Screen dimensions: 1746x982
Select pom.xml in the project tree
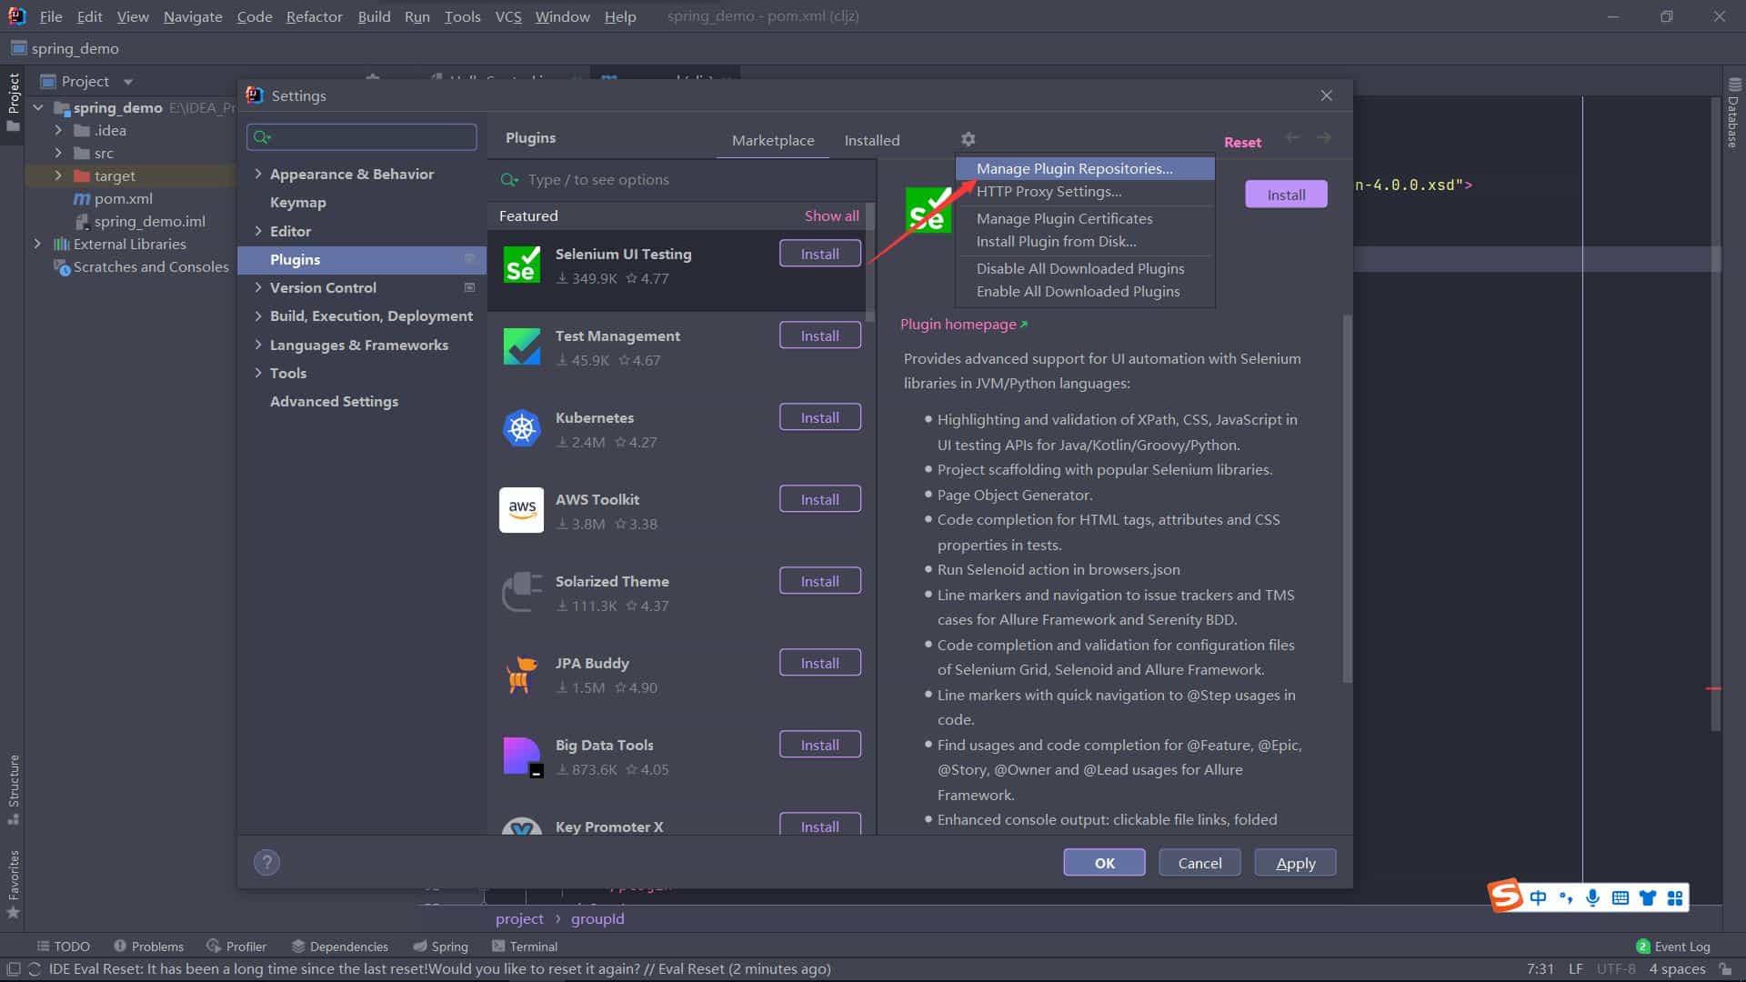pos(123,198)
